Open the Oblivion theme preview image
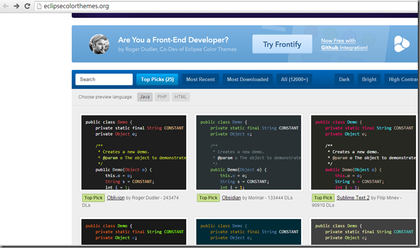Viewport: 420px width, 248px height. pos(134,153)
